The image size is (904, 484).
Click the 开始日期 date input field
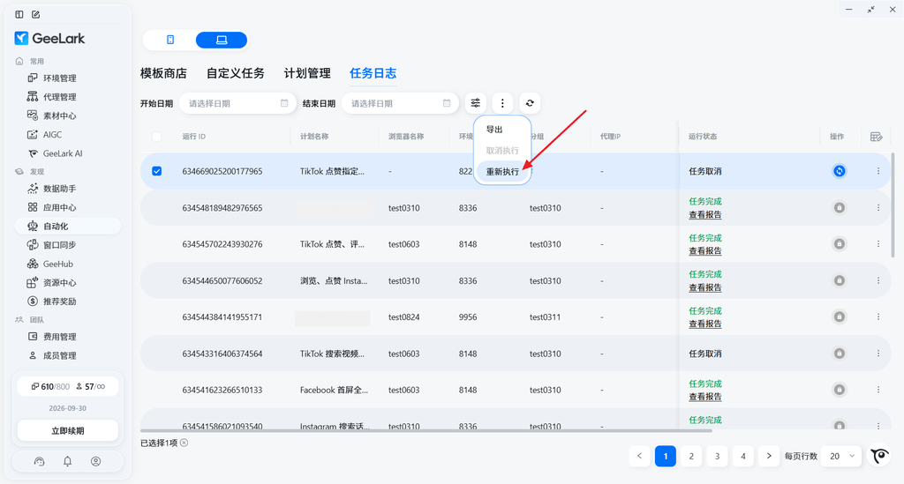(237, 104)
